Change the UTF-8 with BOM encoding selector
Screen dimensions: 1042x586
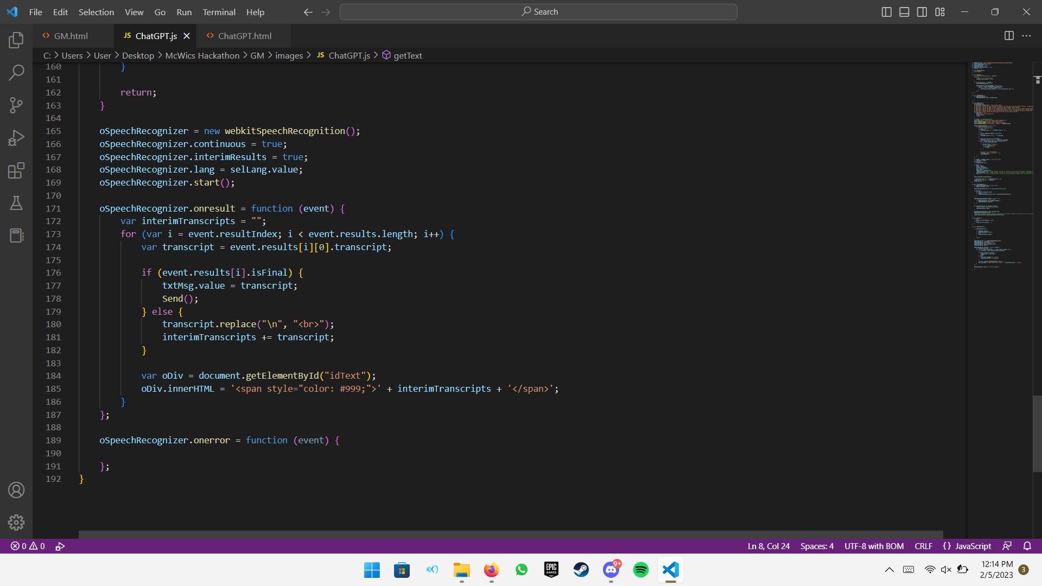tap(874, 546)
